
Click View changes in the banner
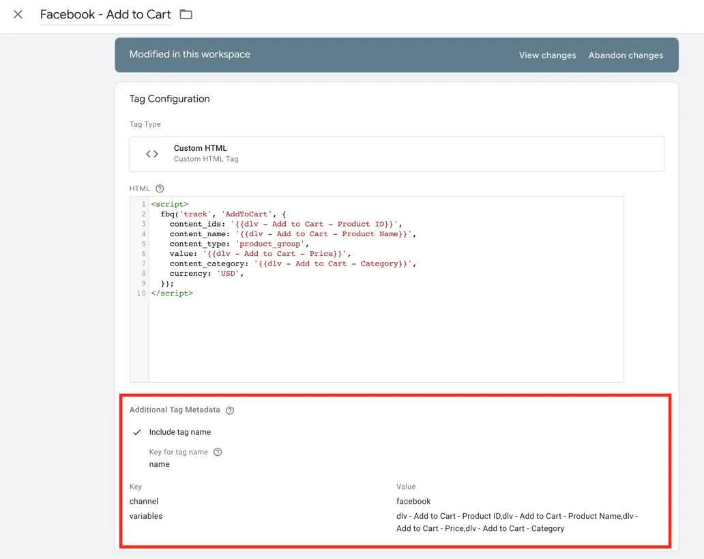[547, 55]
